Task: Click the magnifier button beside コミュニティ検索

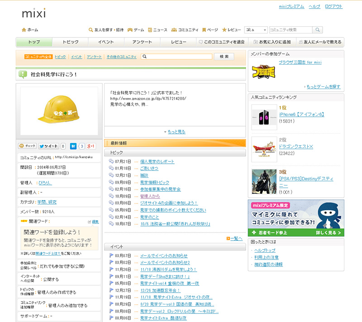Action: click(318, 30)
